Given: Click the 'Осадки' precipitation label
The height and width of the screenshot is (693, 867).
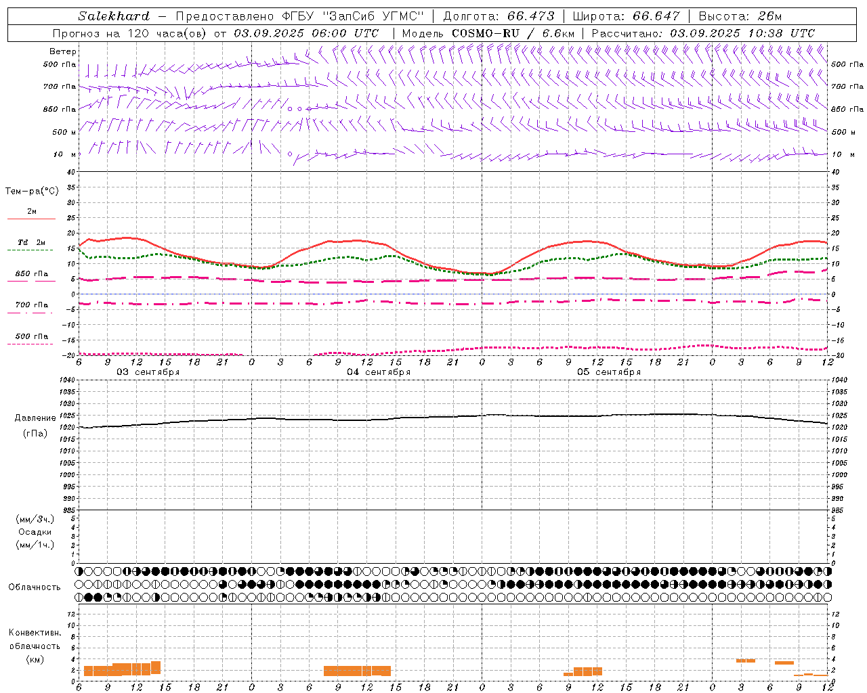Looking at the screenshot, I should point(35,532).
